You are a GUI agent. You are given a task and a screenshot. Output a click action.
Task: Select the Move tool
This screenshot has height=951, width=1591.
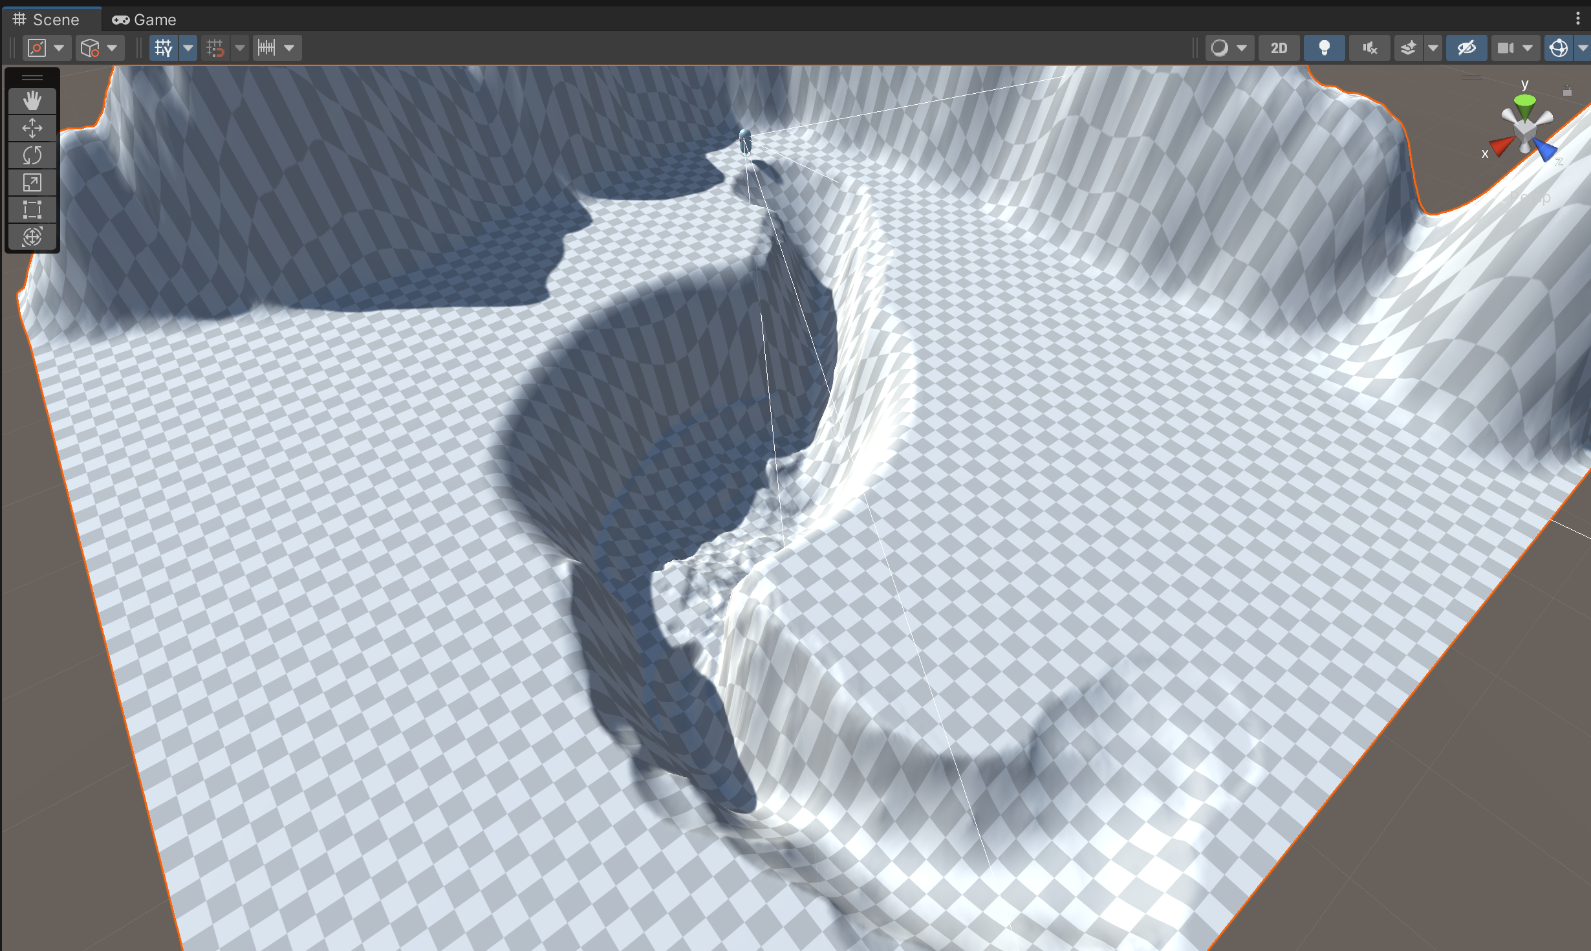click(32, 128)
